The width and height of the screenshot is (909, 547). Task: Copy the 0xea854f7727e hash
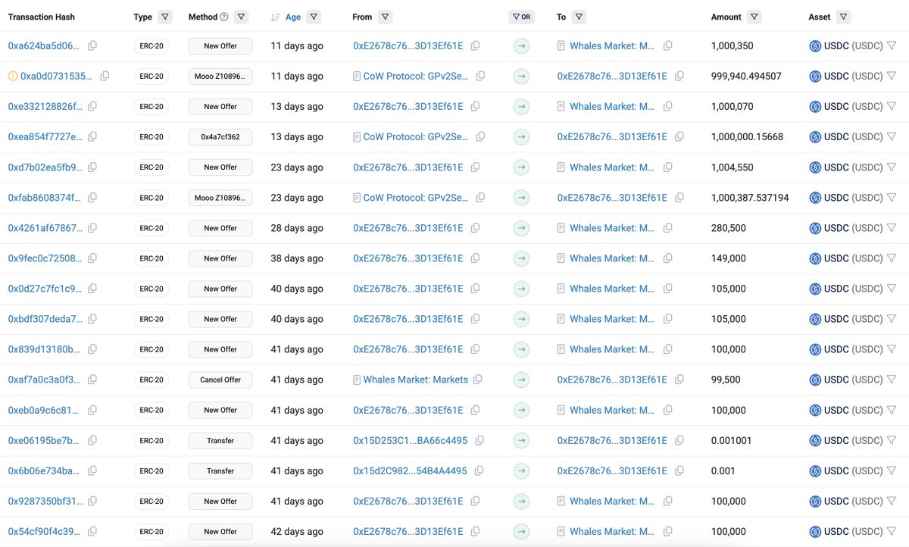tap(92, 137)
